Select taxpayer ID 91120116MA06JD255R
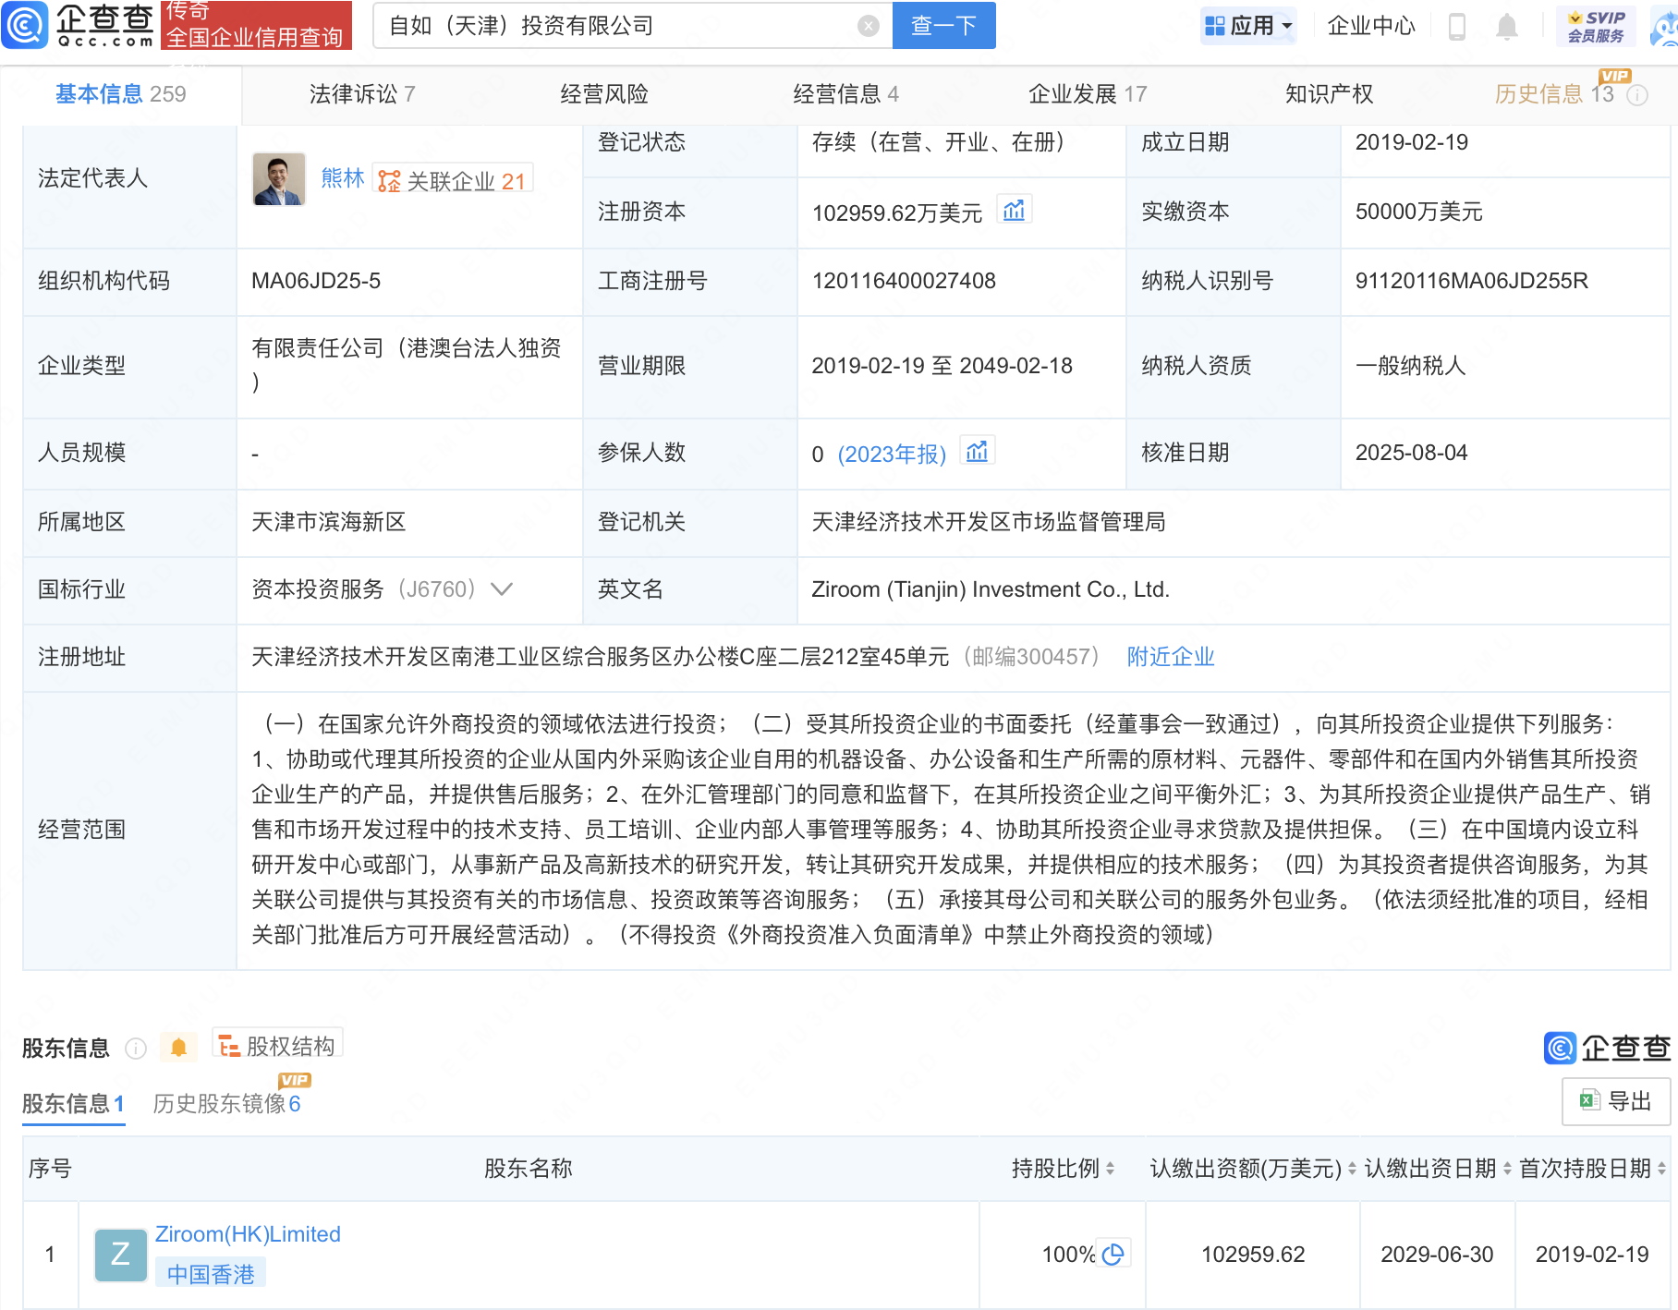 click(x=1471, y=281)
